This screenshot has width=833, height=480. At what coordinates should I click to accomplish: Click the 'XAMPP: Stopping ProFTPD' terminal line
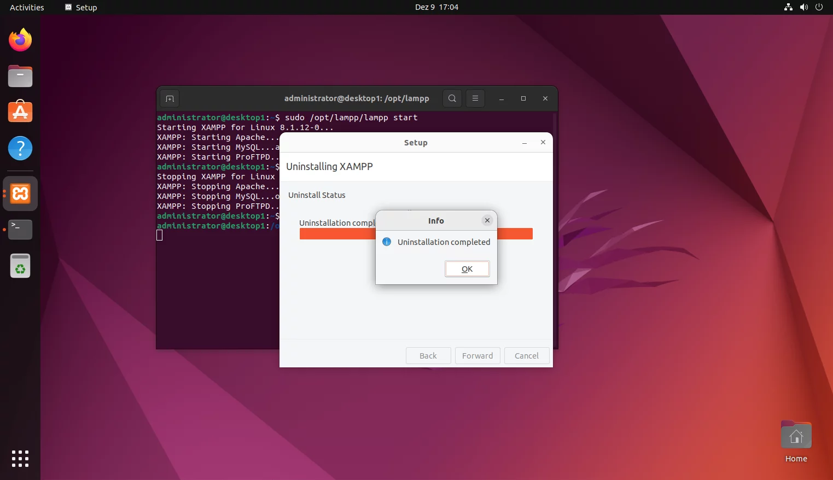pos(218,206)
